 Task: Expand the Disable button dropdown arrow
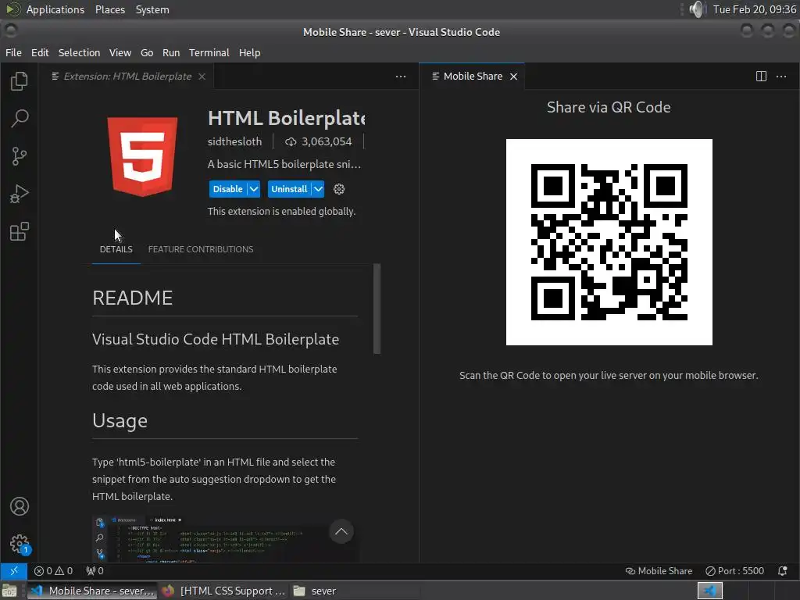tap(254, 189)
